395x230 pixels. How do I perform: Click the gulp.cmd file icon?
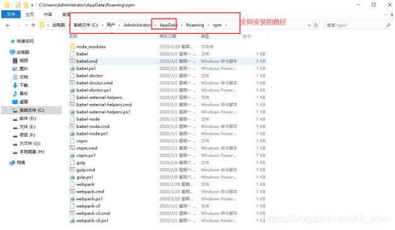(72, 170)
